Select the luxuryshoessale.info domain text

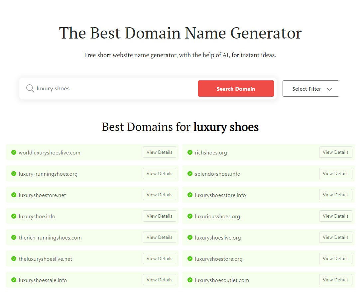(43, 280)
